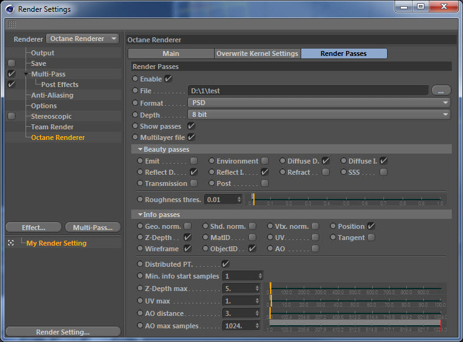Click the grid grip handle icon below title
463x342 pixels.
pos(12,24)
